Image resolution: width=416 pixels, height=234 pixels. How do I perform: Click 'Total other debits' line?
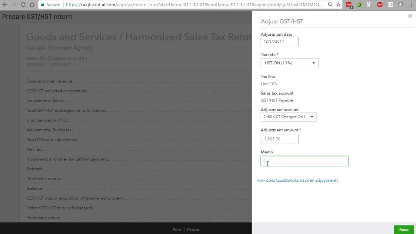[x=43, y=218]
